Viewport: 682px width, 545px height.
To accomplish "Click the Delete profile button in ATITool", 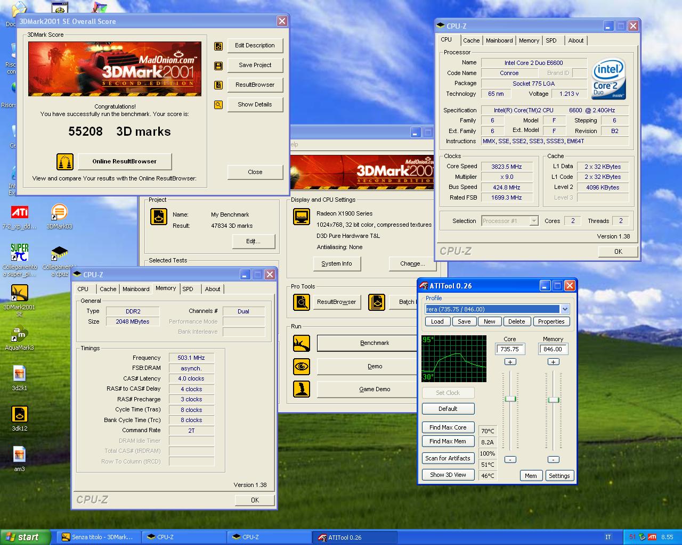I will [516, 321].
